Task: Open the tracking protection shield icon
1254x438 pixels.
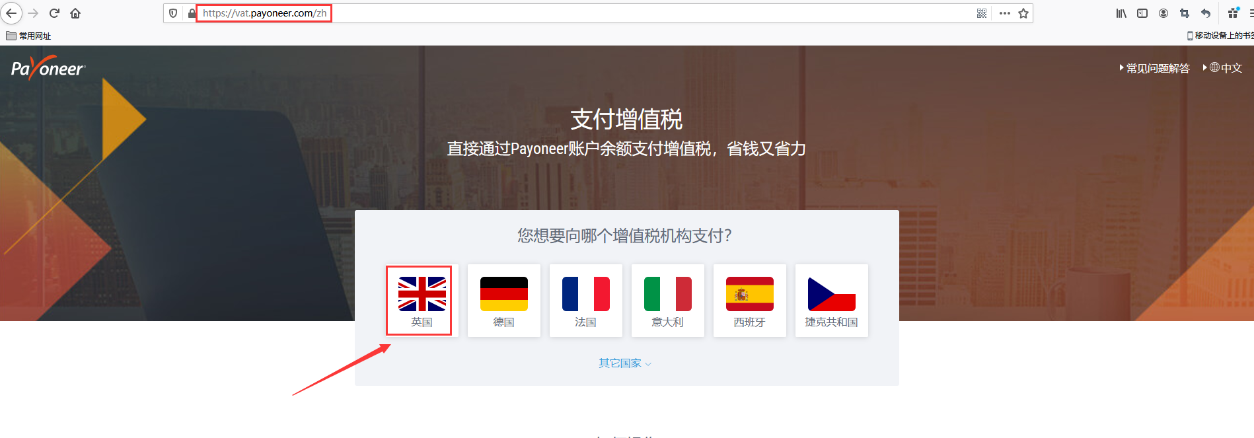Action: click(x=173, y=13)
